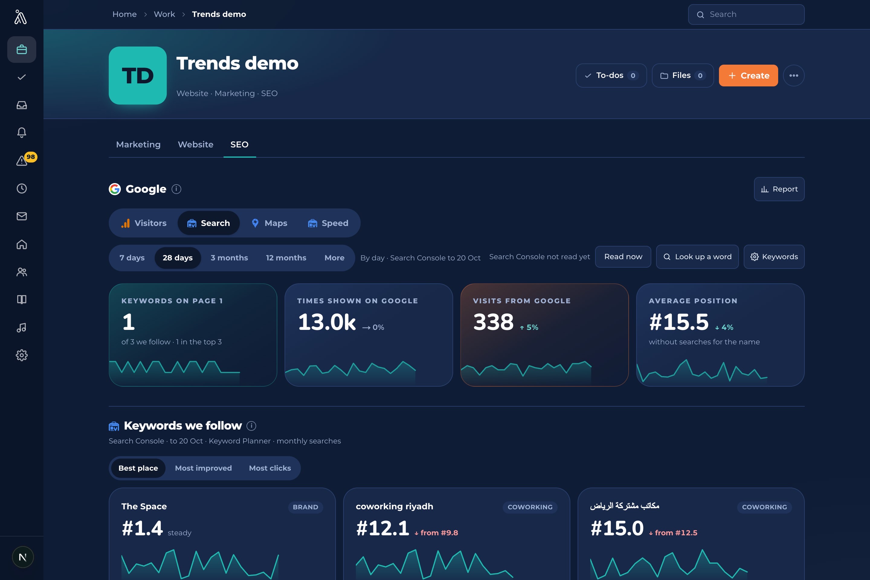Switch to the SEO tab

(239, 145)
